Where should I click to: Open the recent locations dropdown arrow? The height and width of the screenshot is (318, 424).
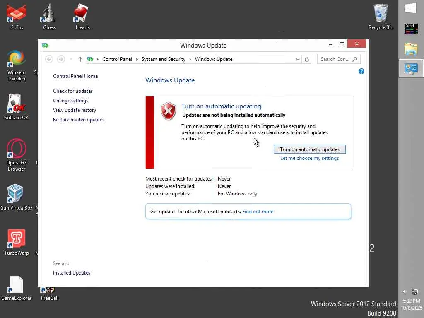pos(71,59)
